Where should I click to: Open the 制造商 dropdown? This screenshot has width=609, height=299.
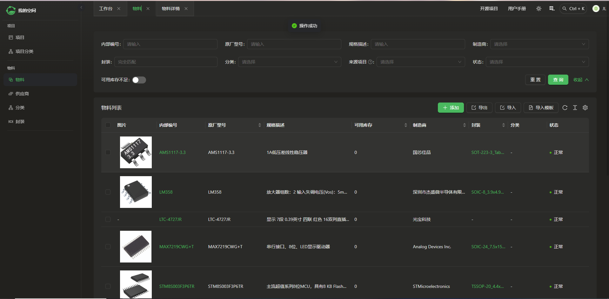(539, 44)
